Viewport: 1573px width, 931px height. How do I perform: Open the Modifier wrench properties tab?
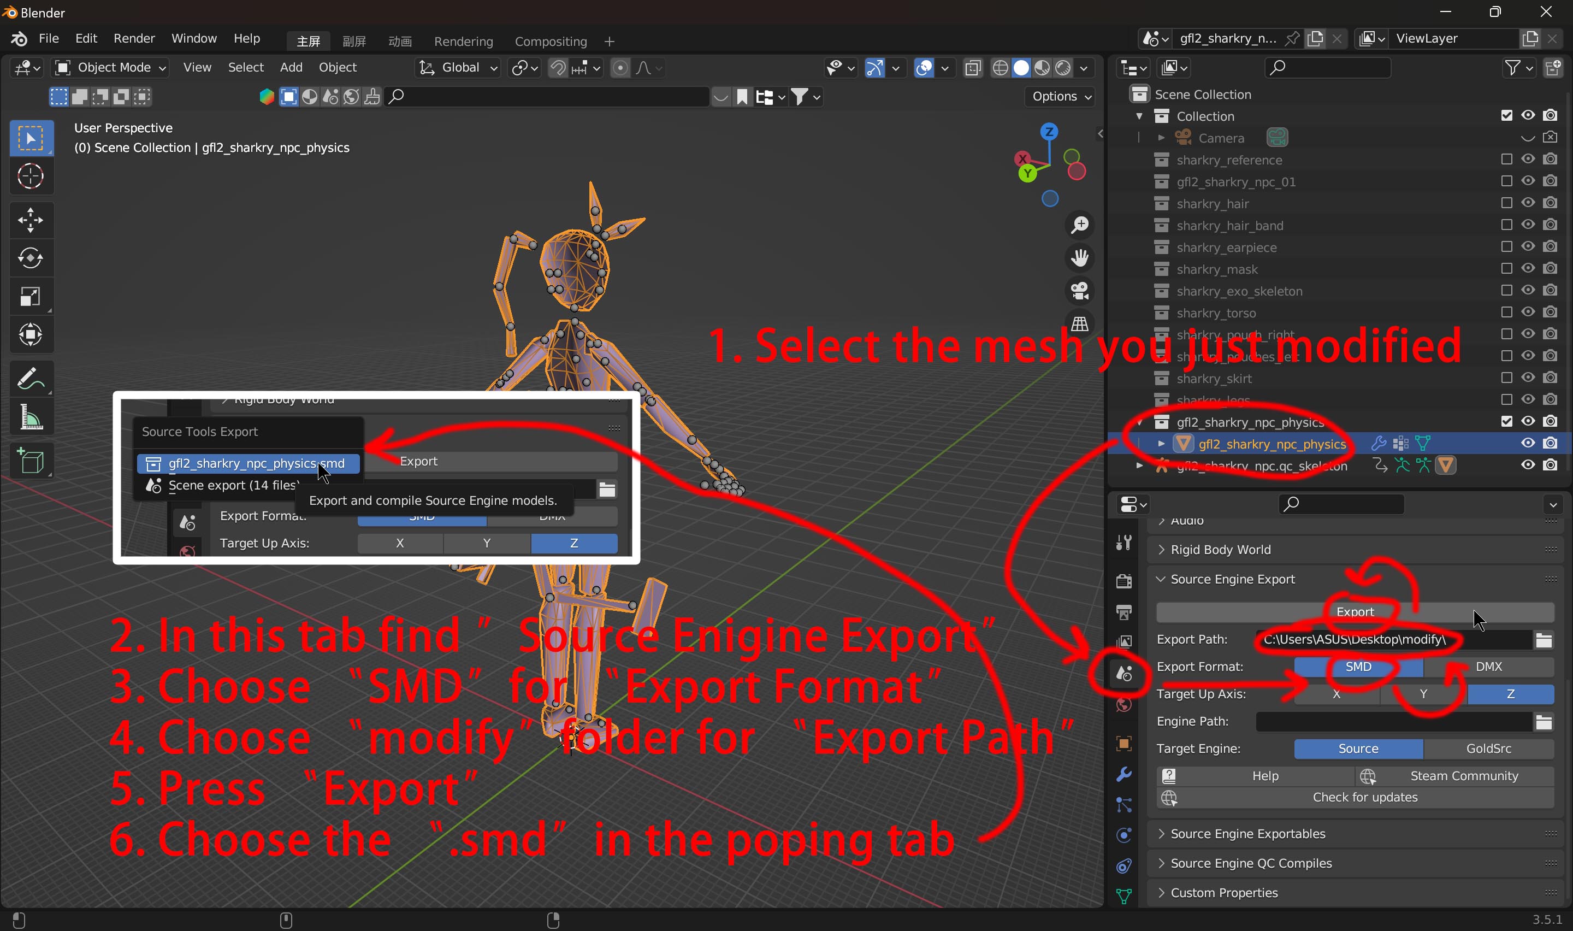[x=1124, y=774]
